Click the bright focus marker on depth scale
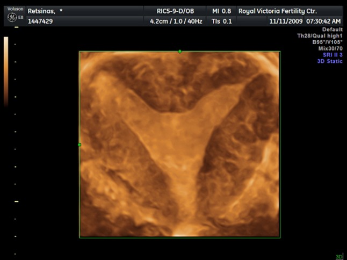The width and height of the screenshot is (347, 260). [x=16, y=201]
